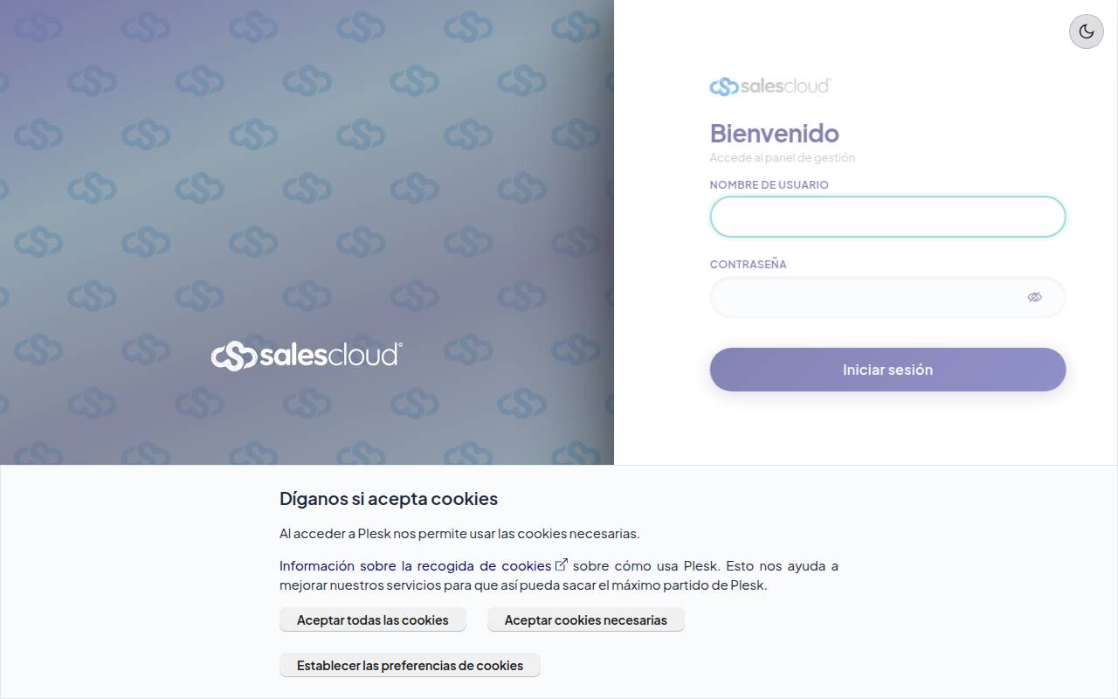This screenshot has width=1118, height=699.
Task: Focus the Contraseña password field
Action: click(887, 297)
